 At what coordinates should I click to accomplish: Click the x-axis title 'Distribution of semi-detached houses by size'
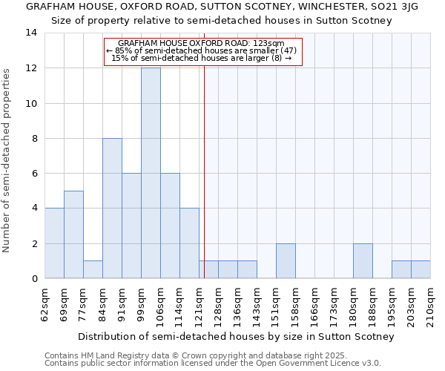(x=236, y=336)
